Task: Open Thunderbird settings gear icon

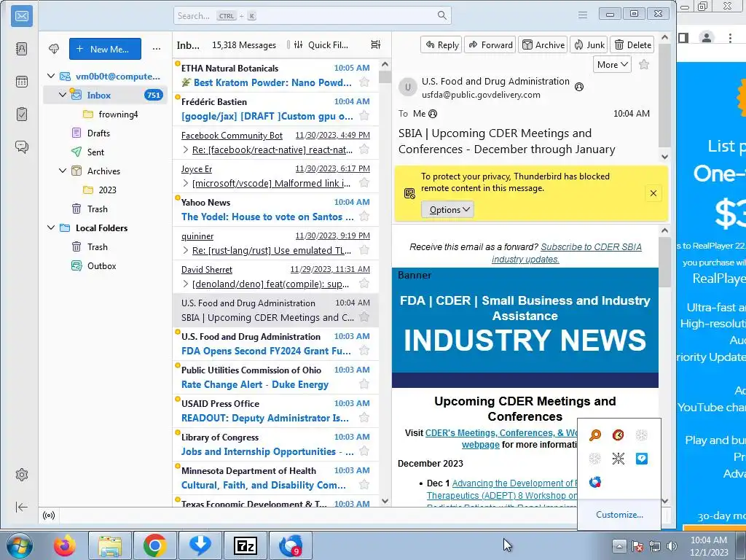Action: (x=21, y=475)
